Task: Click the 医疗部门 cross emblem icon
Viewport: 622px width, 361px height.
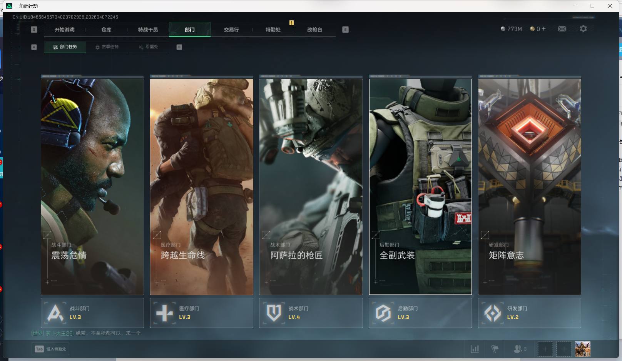Action: pyautogui.click(x=164, y=313)
